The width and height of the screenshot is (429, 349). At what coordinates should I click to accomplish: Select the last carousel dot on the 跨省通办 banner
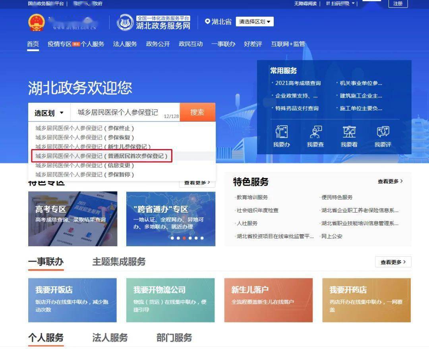click(202, 238)
